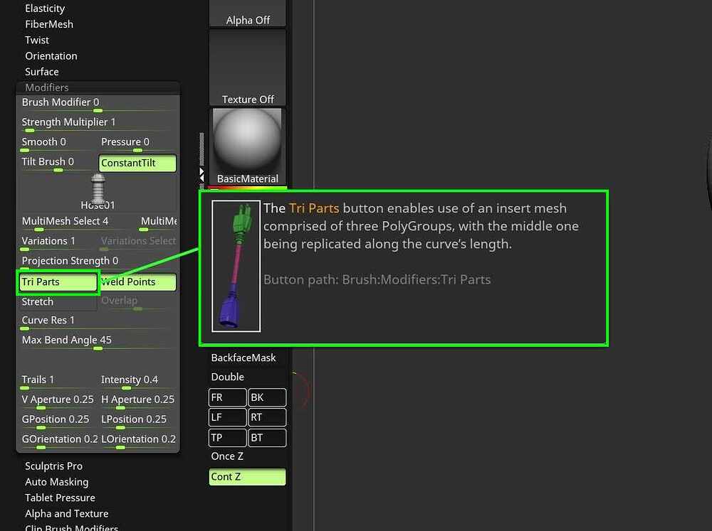The width and height of the screenshot is (712, 531).
Task: Click the Curve Res slider
Action: click(x=98, y=322)
